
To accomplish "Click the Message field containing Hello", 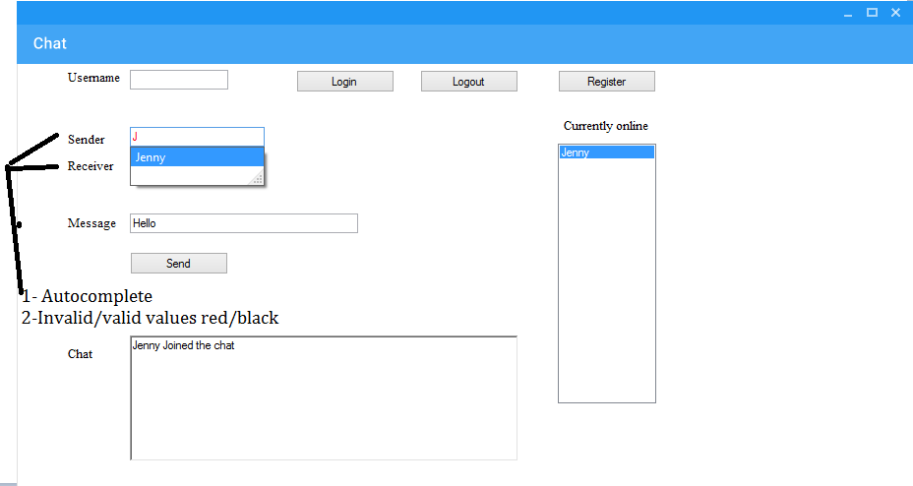I will [243, 223].
